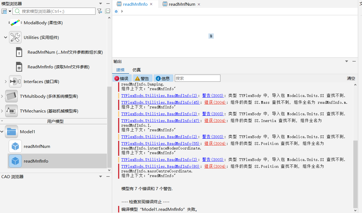Collapse all nodes with the collapse icon
362x213 pixels.
tap(108, 11)
